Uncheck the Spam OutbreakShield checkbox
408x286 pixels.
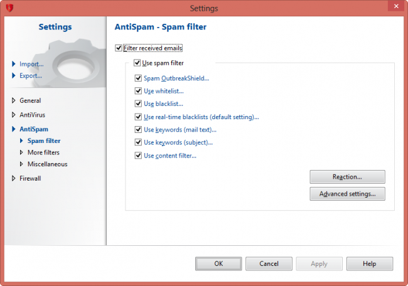click(138, 78)
